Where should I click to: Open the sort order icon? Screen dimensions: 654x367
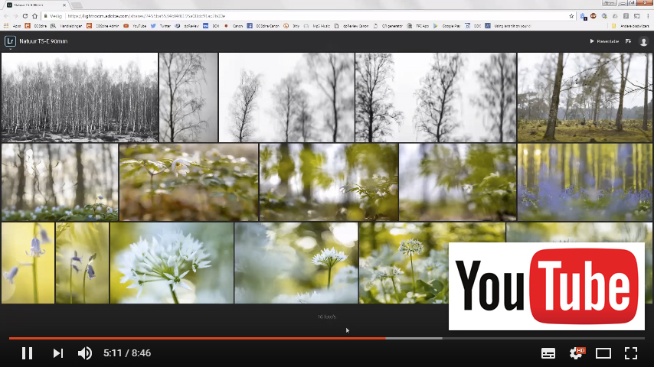[x=628, y=41]
